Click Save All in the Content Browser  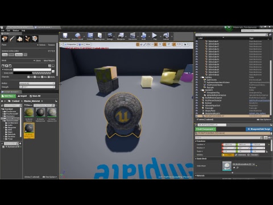tap(35, 96)
